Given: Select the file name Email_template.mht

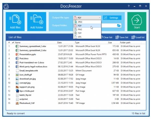Looking at the screenshot, I should [29, 71].
